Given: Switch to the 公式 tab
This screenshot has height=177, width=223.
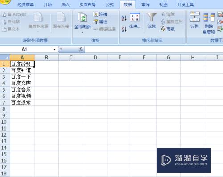Looking at the screenshot, I should (110, 4).
